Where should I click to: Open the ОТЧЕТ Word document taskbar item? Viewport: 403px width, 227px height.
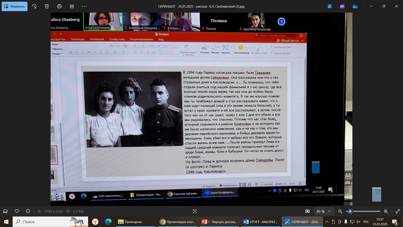point(261,222)
